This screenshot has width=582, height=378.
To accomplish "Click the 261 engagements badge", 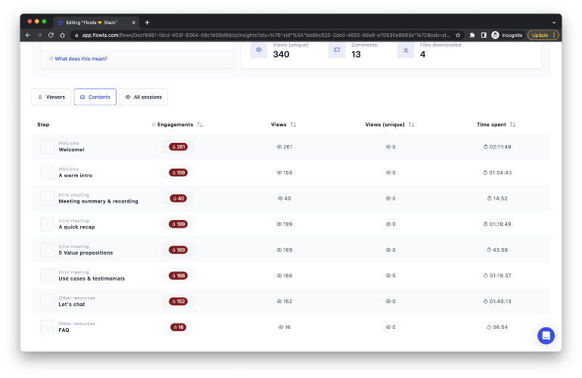I will coord(178,147).
